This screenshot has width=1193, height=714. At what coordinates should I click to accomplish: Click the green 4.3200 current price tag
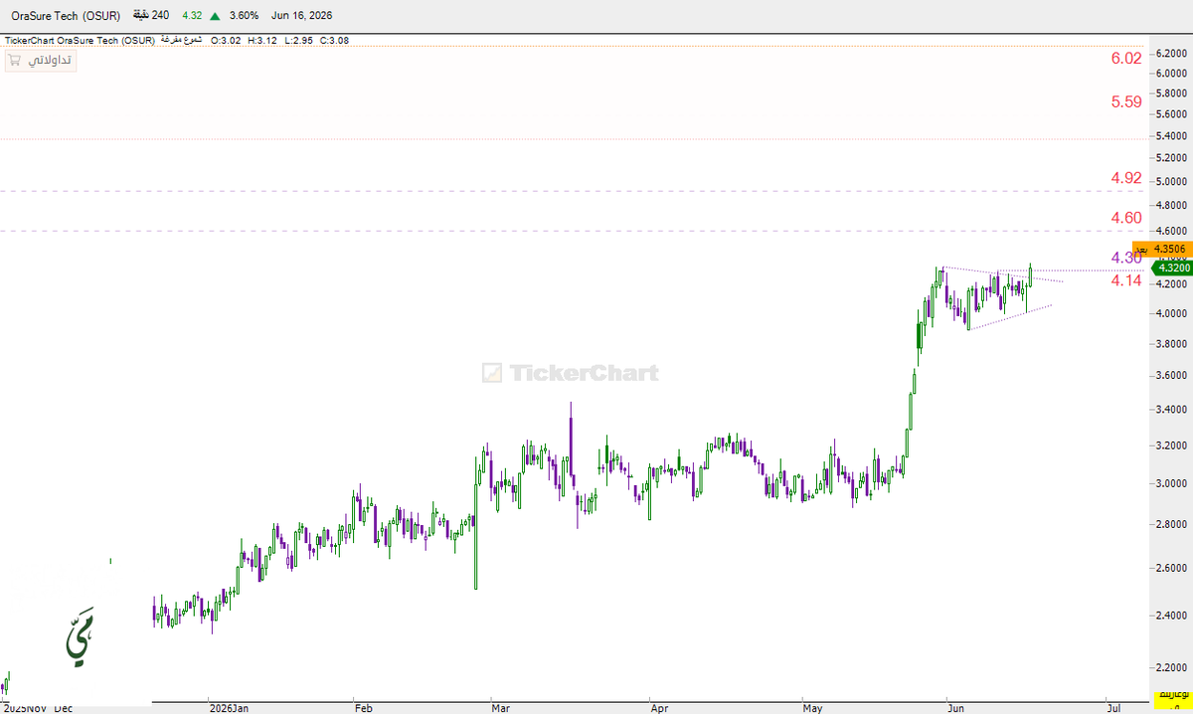coord(1171,268)
